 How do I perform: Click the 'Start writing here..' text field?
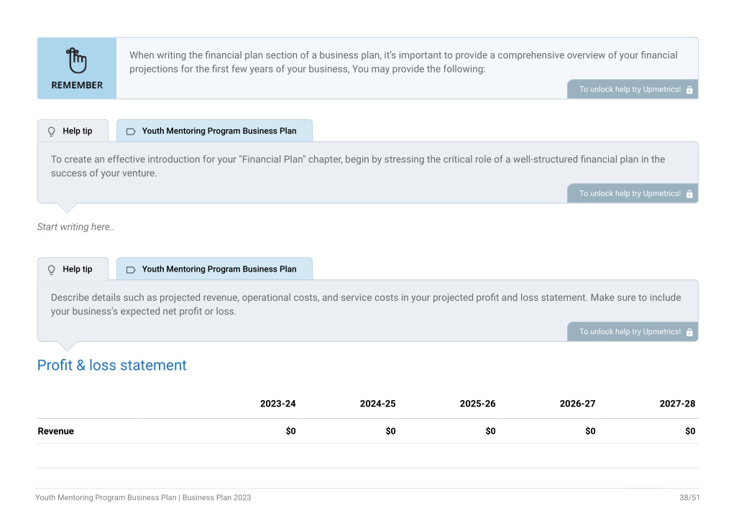75,227
